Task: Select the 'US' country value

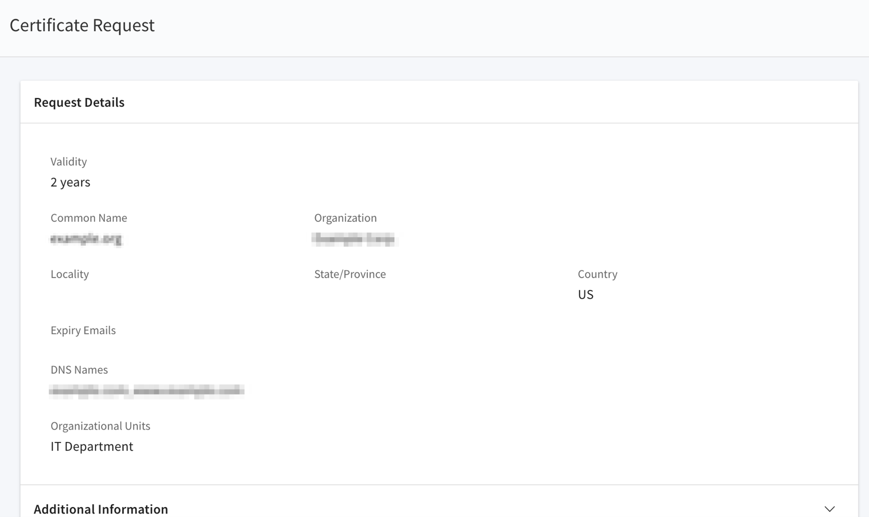Action: pos(586,295)
